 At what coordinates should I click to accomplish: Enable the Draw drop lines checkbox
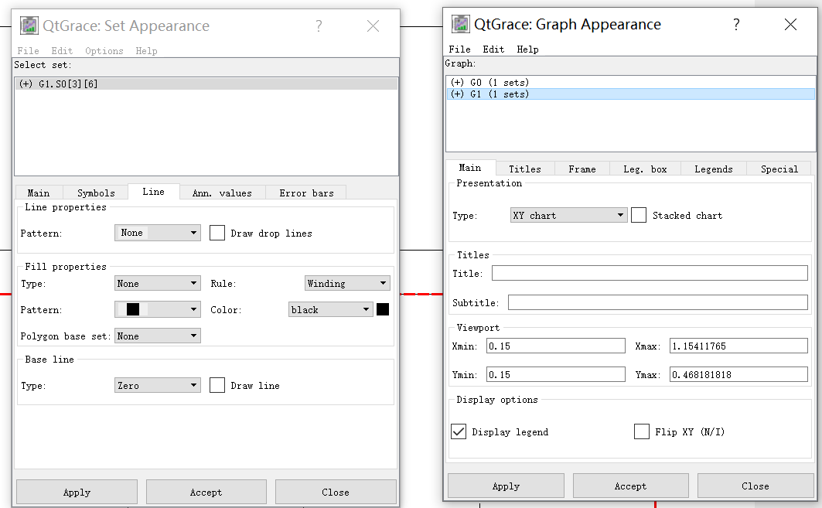coord(217,232)
